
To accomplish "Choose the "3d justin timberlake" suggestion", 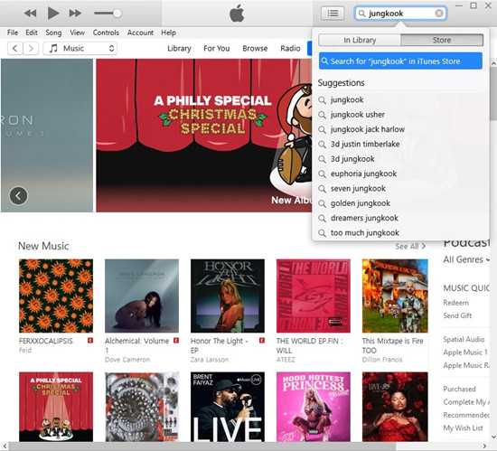I will (x=400, y=145).
